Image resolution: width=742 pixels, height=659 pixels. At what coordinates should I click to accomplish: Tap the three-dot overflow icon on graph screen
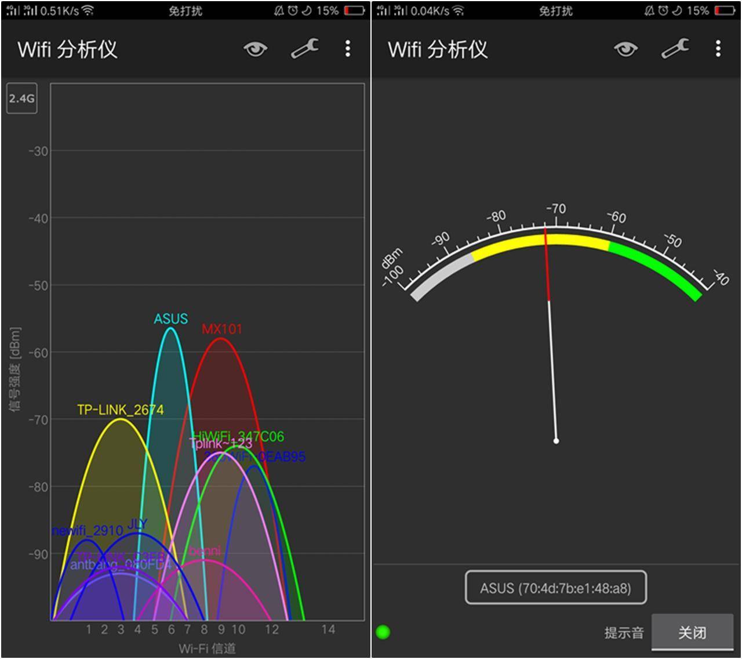[347, 49]
